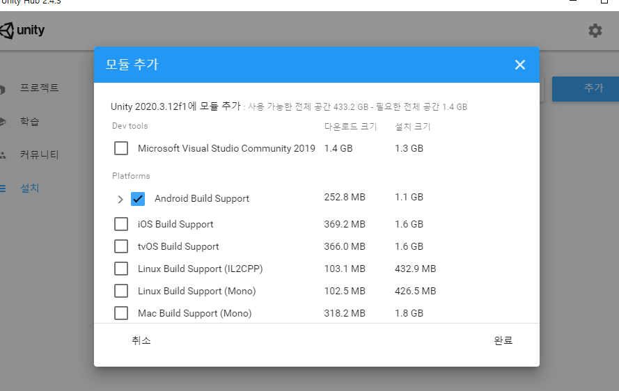Expand Android Build Support submodules

(x=120, y=199)
